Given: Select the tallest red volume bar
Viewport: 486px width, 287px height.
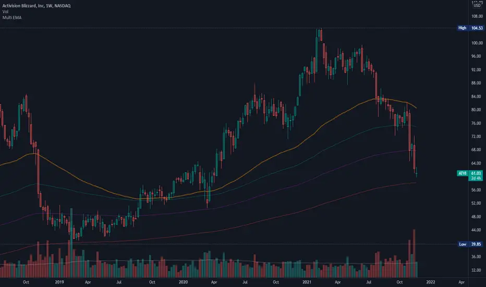Looking at the screenshot, I should coord(414,253).
